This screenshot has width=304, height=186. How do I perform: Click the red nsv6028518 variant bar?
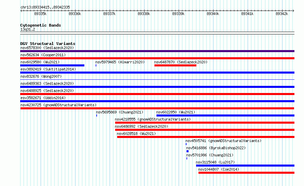click(x=206, y=137)
